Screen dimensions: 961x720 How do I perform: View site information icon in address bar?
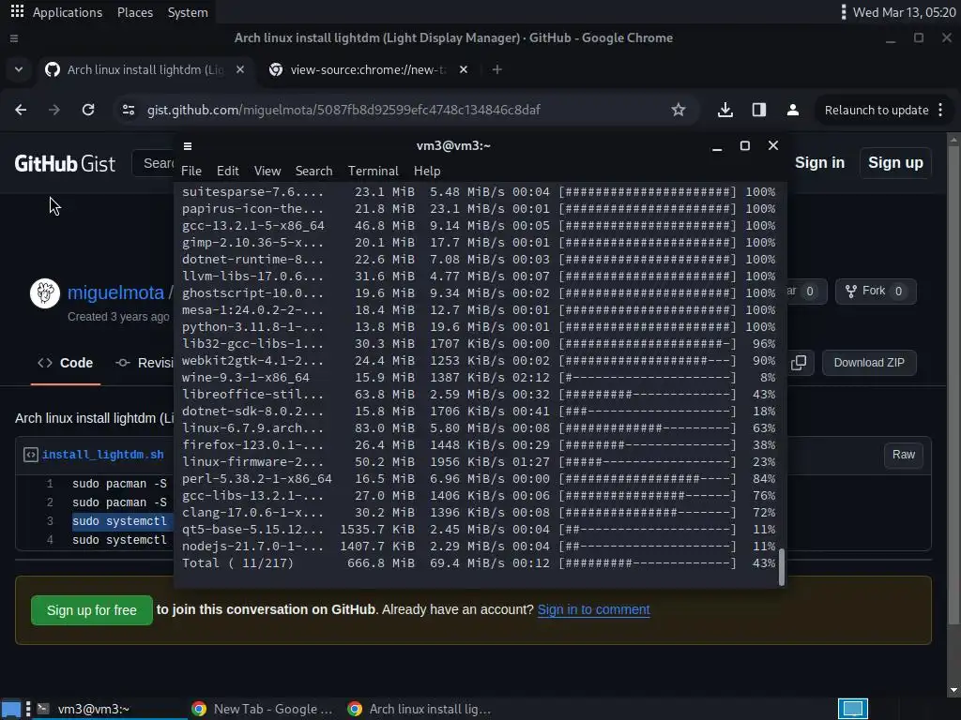pos(129,111)
